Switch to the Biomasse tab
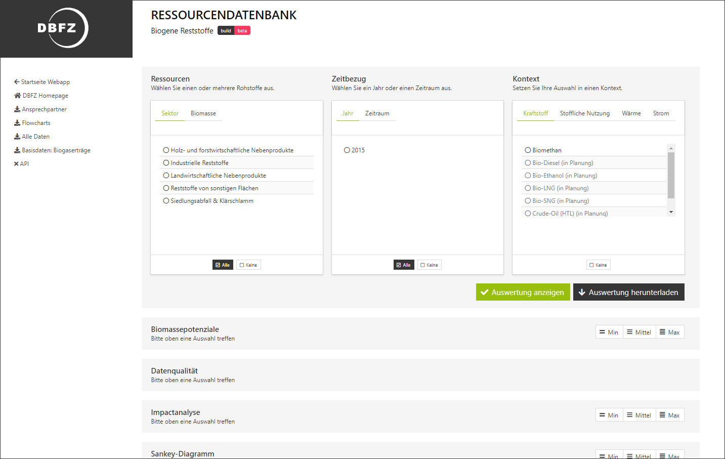Screen dimensions: 725x459 (x=203, y=113)
